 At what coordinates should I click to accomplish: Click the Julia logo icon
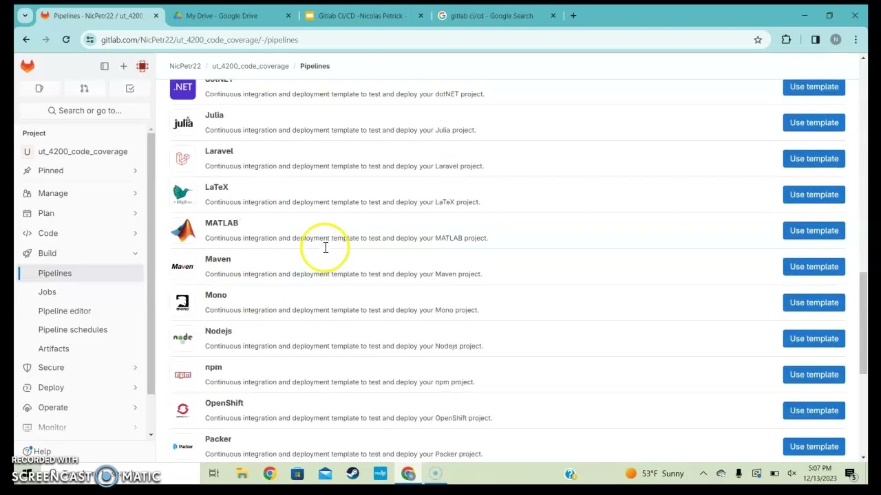[182, 123]
